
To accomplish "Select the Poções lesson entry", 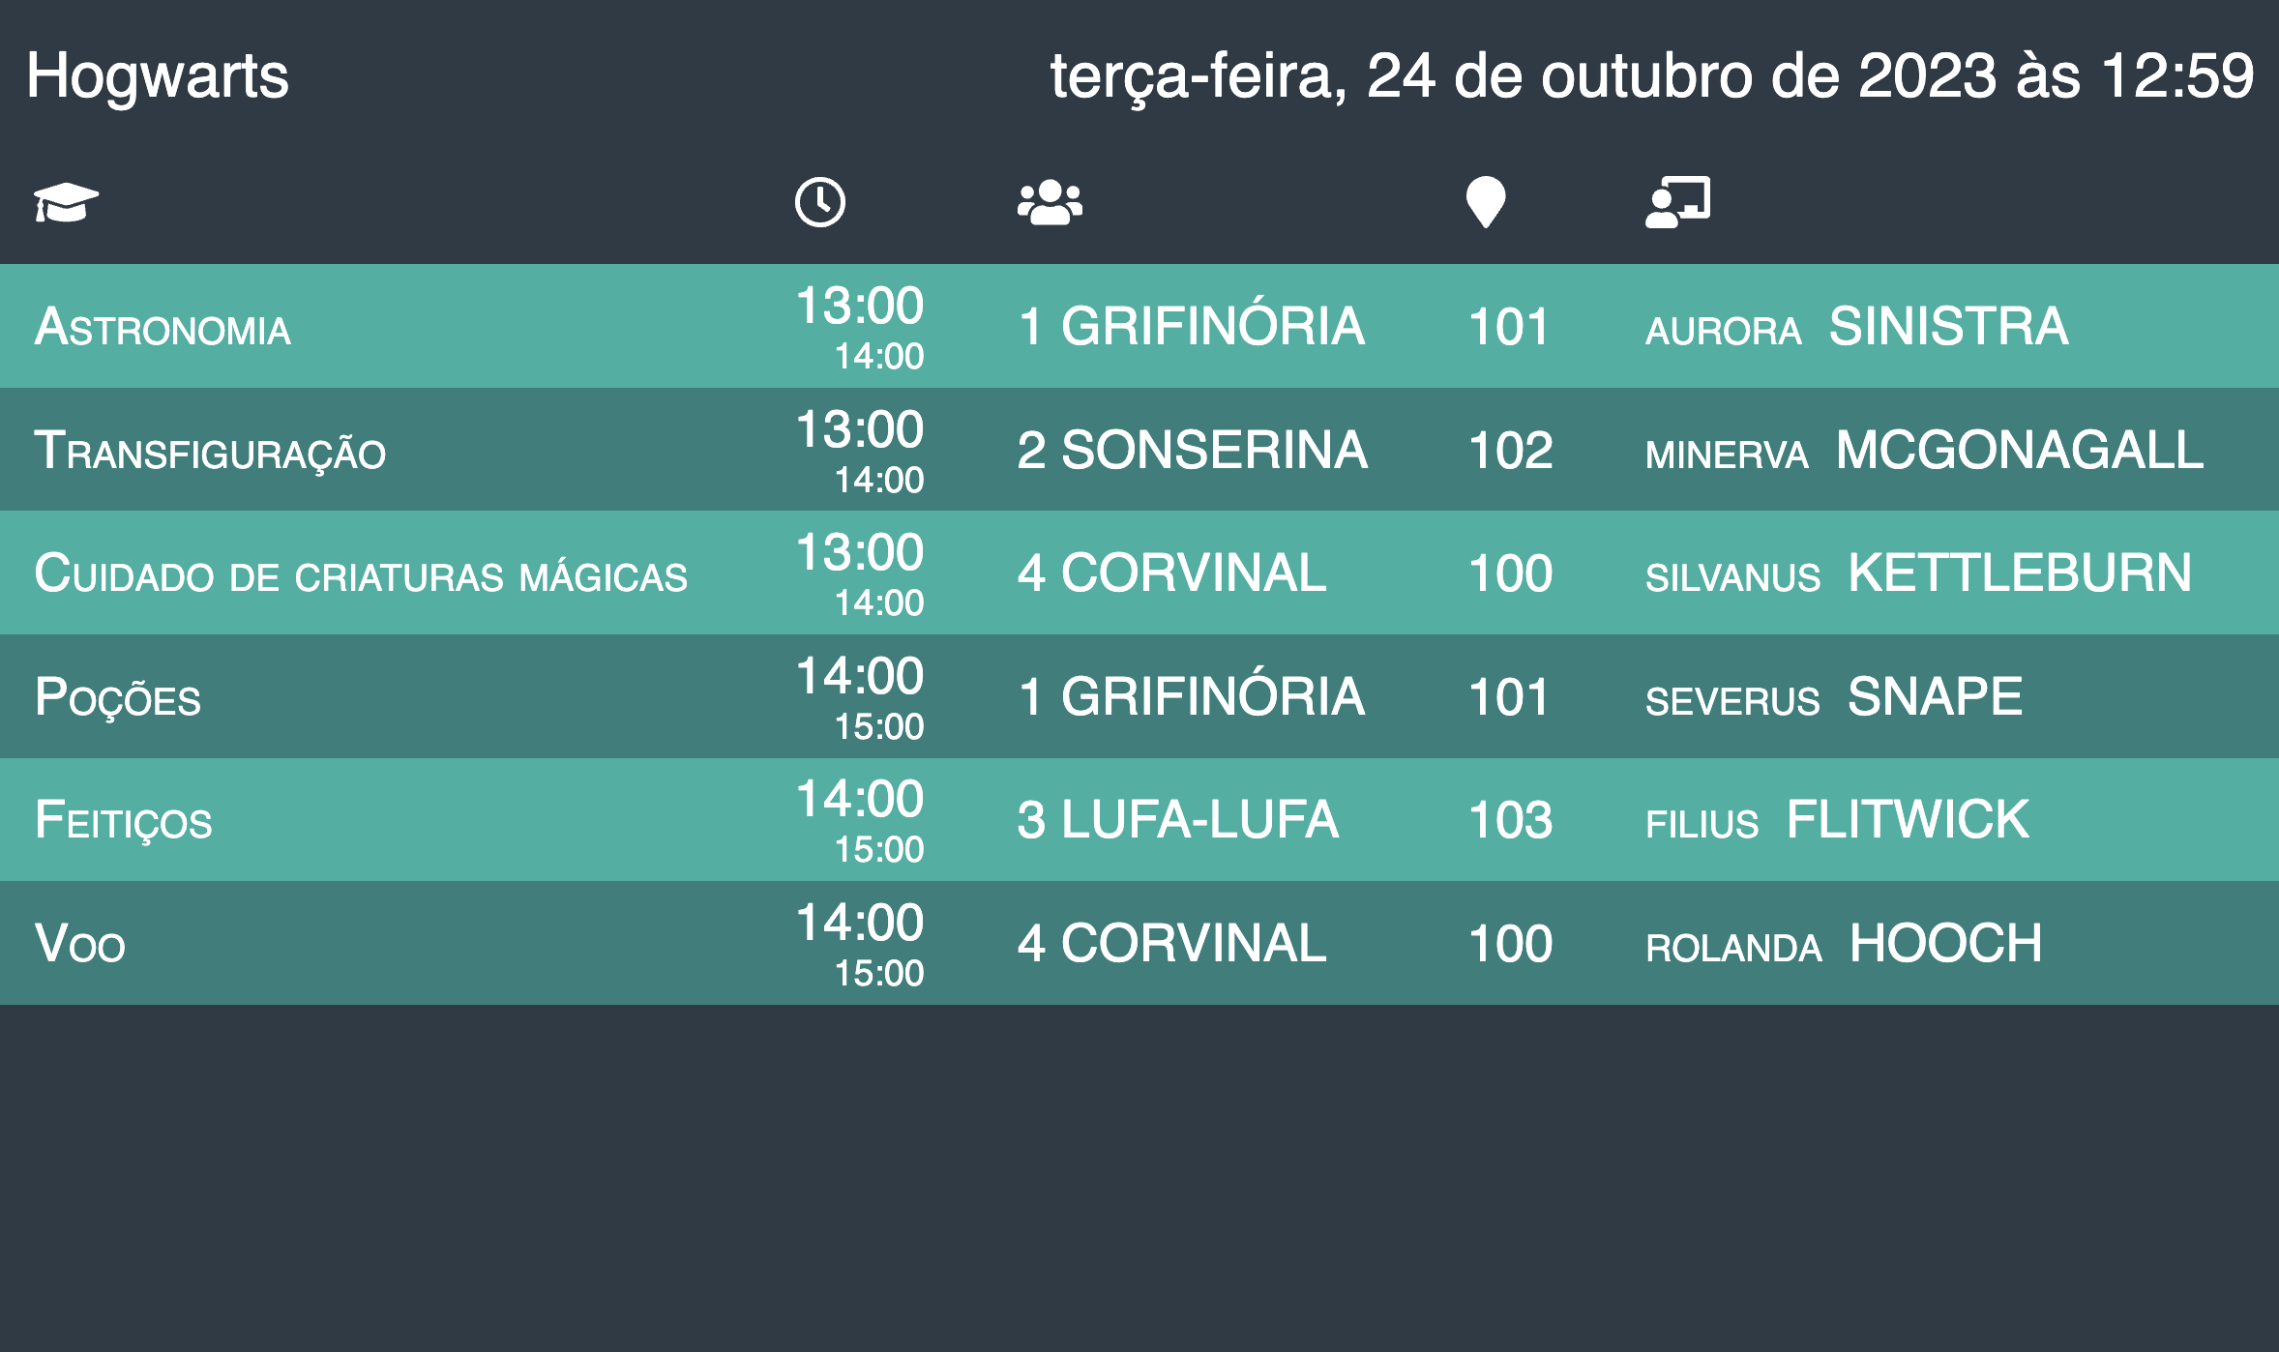I will pyautogui.click(x=118, y=697).
